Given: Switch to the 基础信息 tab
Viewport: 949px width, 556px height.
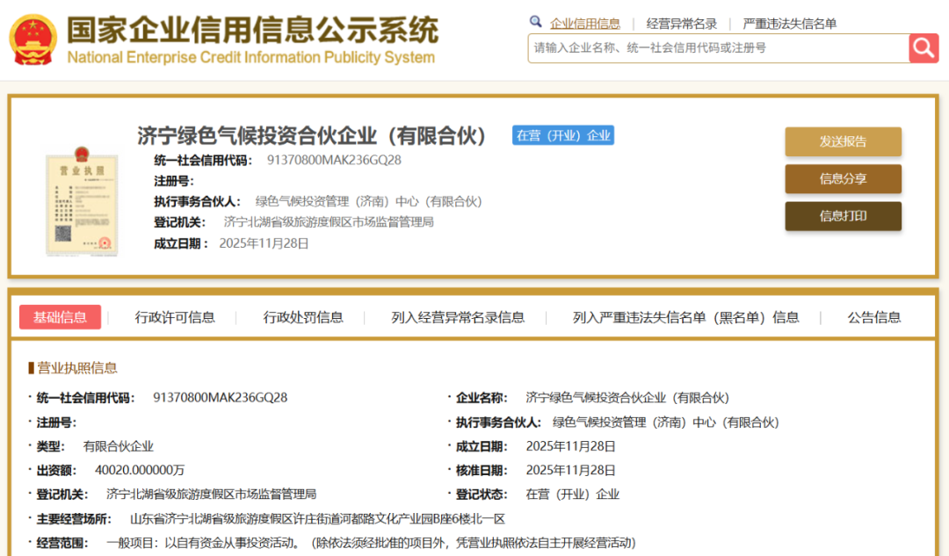Looking at the screenshot, I should coord(61,317).
